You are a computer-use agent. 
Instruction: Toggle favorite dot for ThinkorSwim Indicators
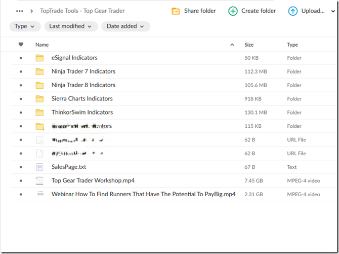(x=21, y=113)
